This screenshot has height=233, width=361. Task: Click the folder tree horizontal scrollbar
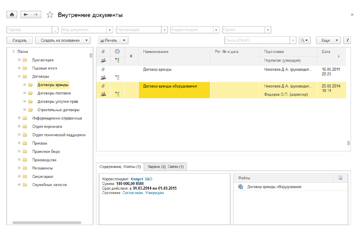(x=47, y=223)
